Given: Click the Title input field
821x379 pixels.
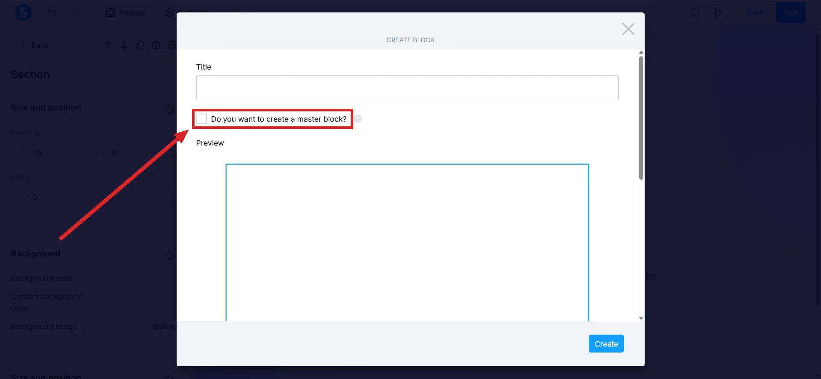Looking at the screenshot, I should tap(407, 88).
